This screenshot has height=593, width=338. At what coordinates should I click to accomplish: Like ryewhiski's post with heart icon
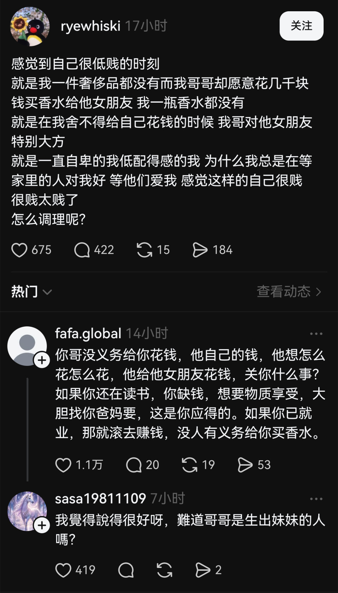pos(19,250)
